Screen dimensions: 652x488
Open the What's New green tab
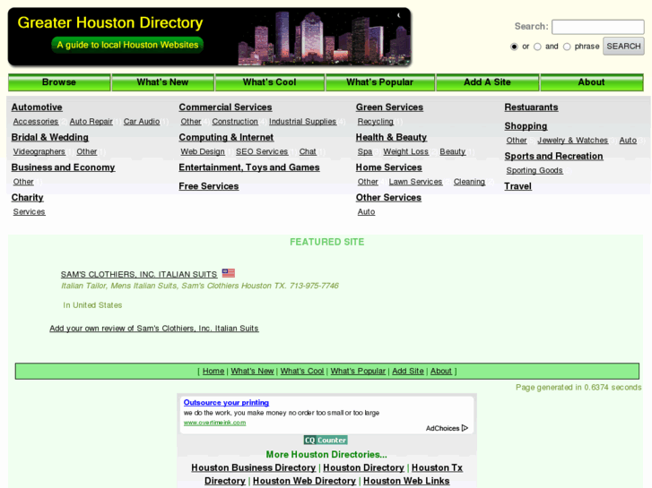[x=162, y=82]
